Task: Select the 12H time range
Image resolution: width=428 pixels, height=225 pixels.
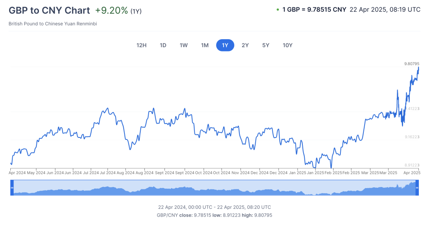Action: tap(141, 45)
